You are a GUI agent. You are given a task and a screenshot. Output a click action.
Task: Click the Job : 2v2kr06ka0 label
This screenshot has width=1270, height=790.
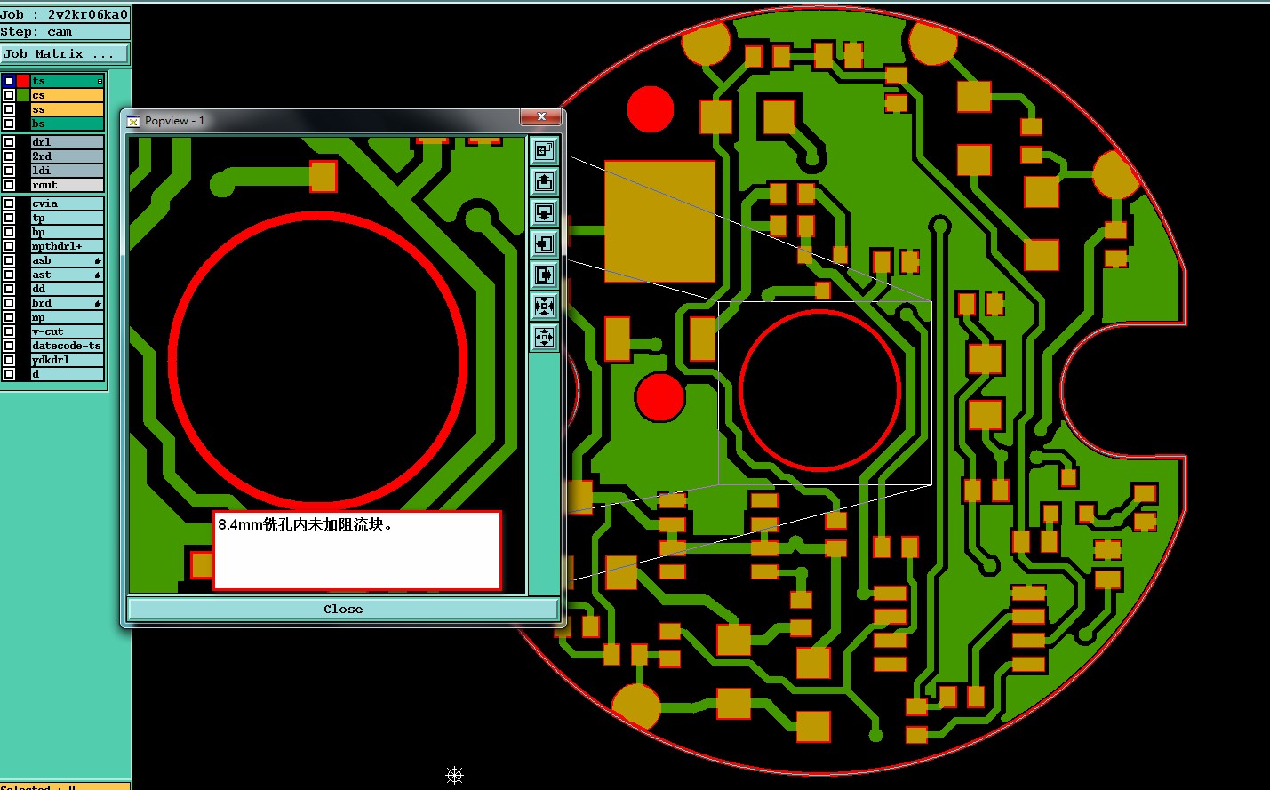click(65, 14)
